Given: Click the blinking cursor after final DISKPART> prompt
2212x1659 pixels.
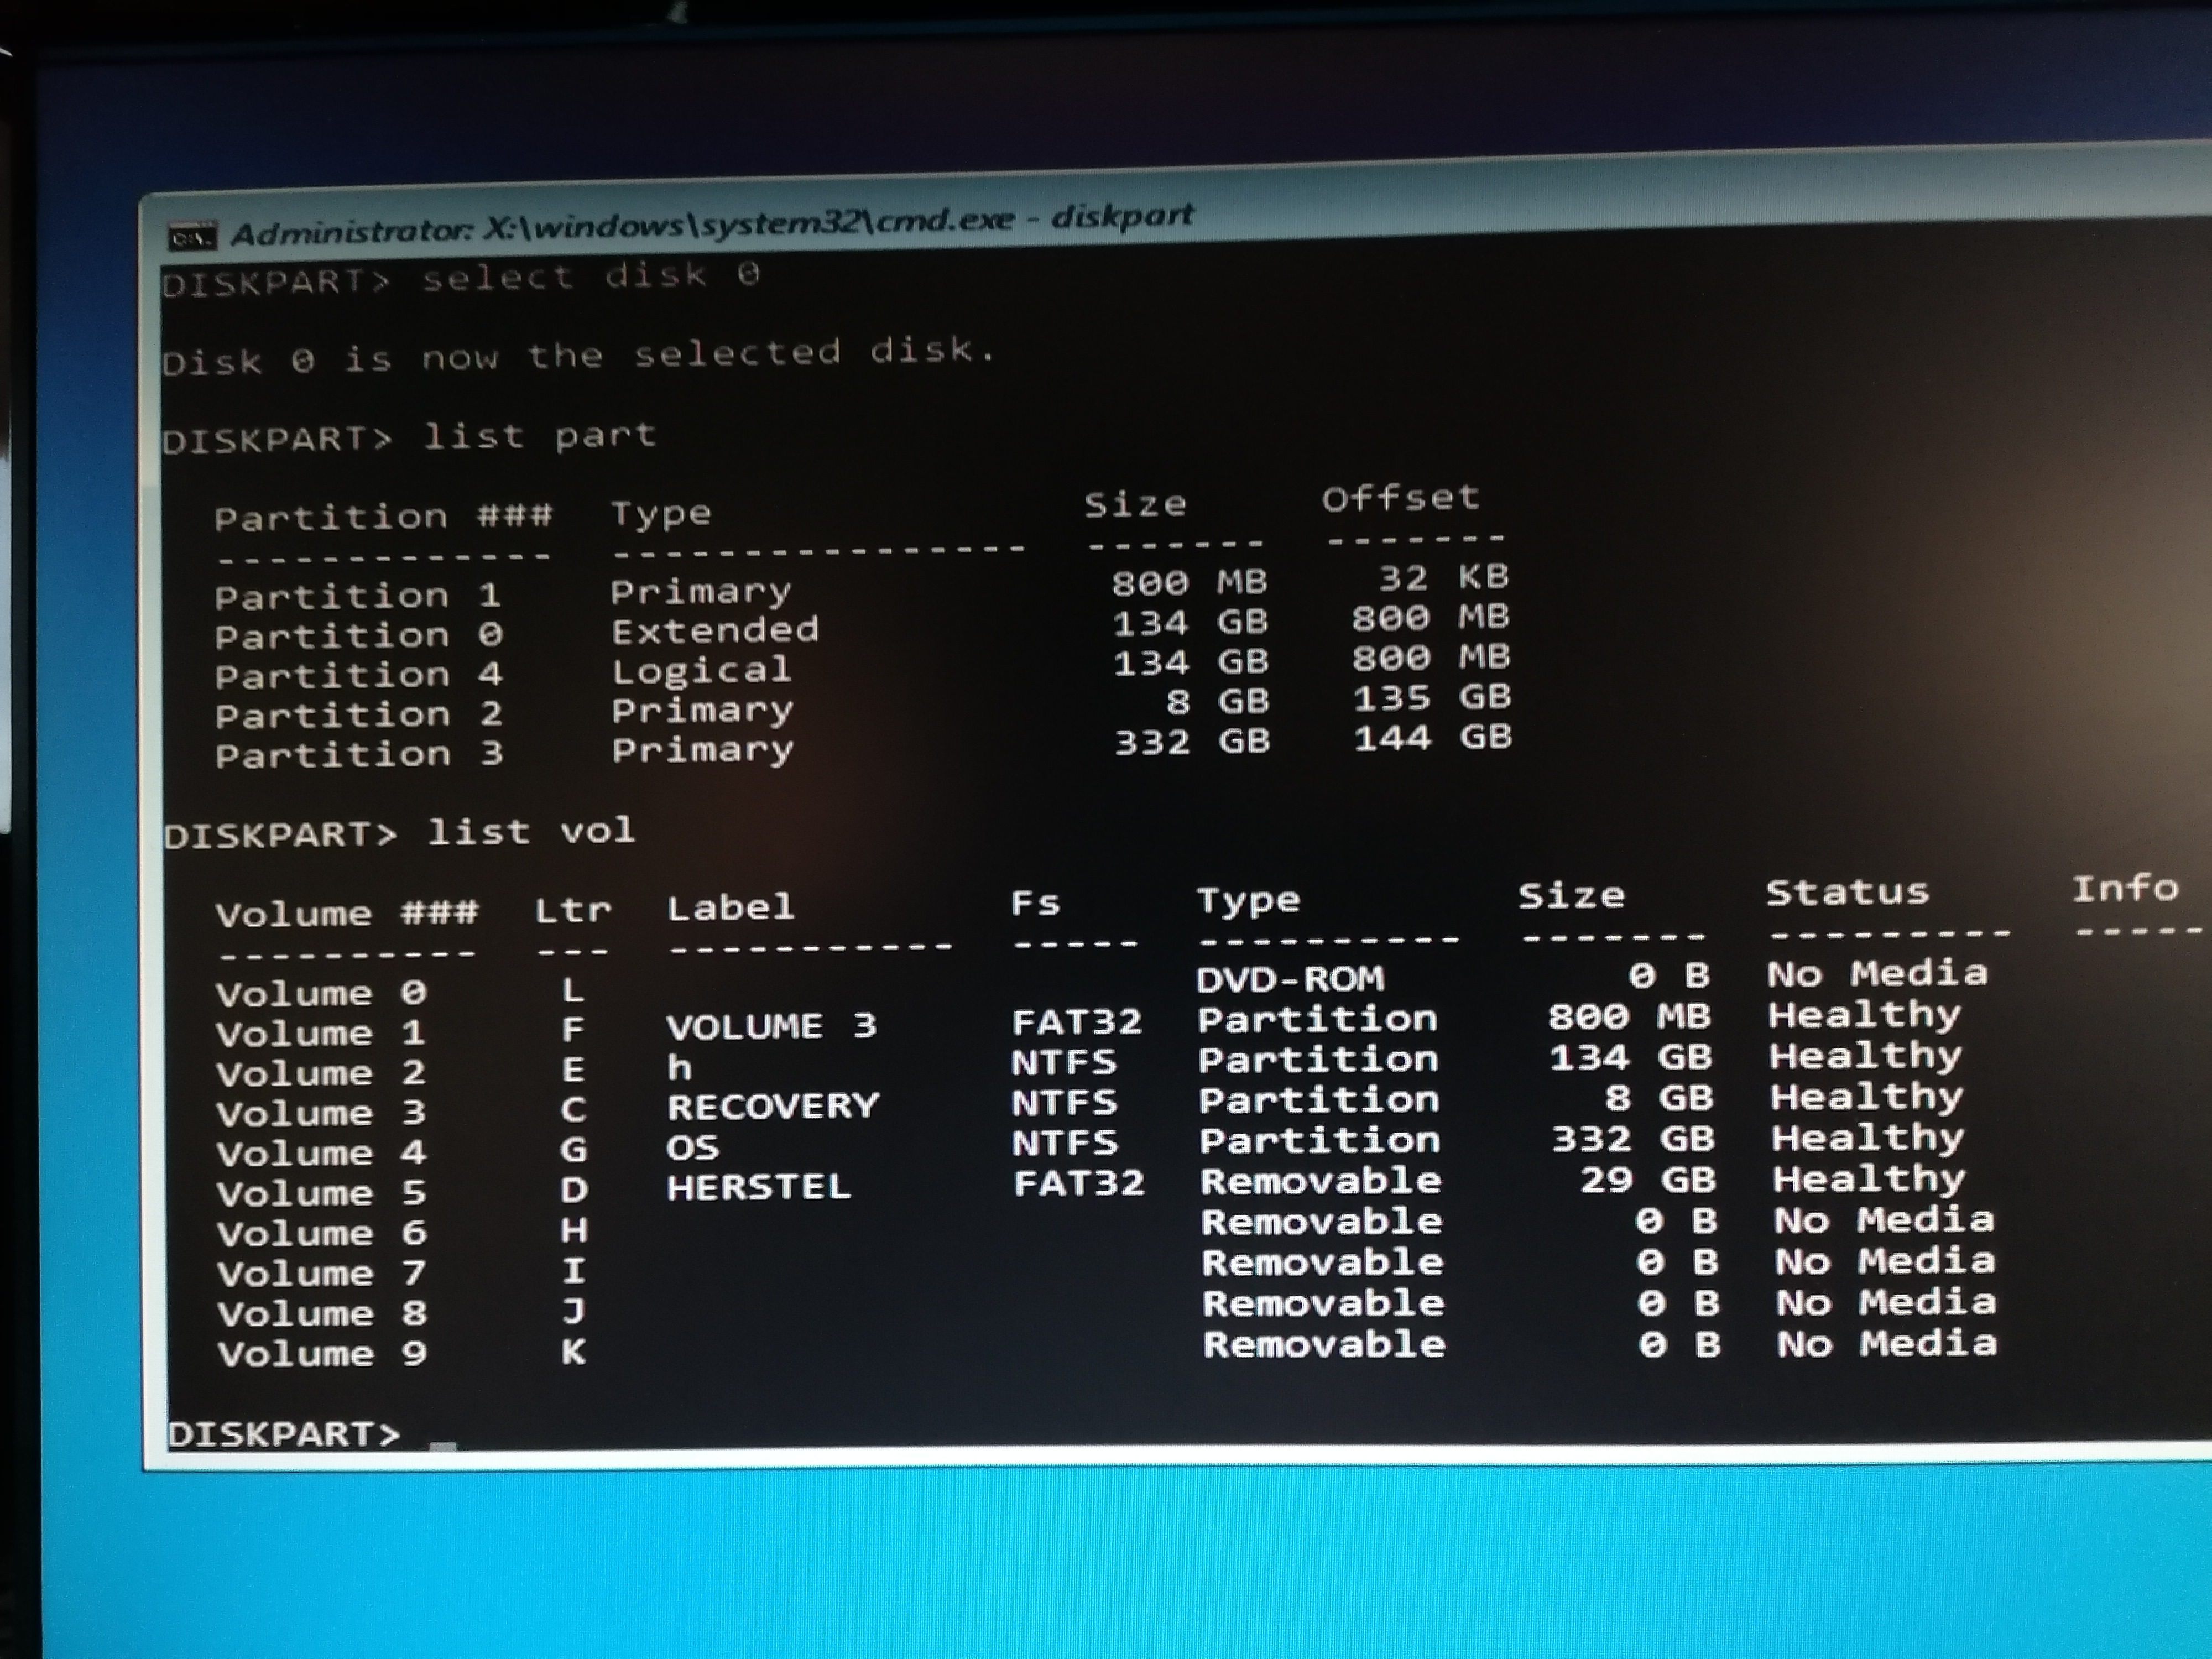Looking at the screenshot, I should point(443,1444).
